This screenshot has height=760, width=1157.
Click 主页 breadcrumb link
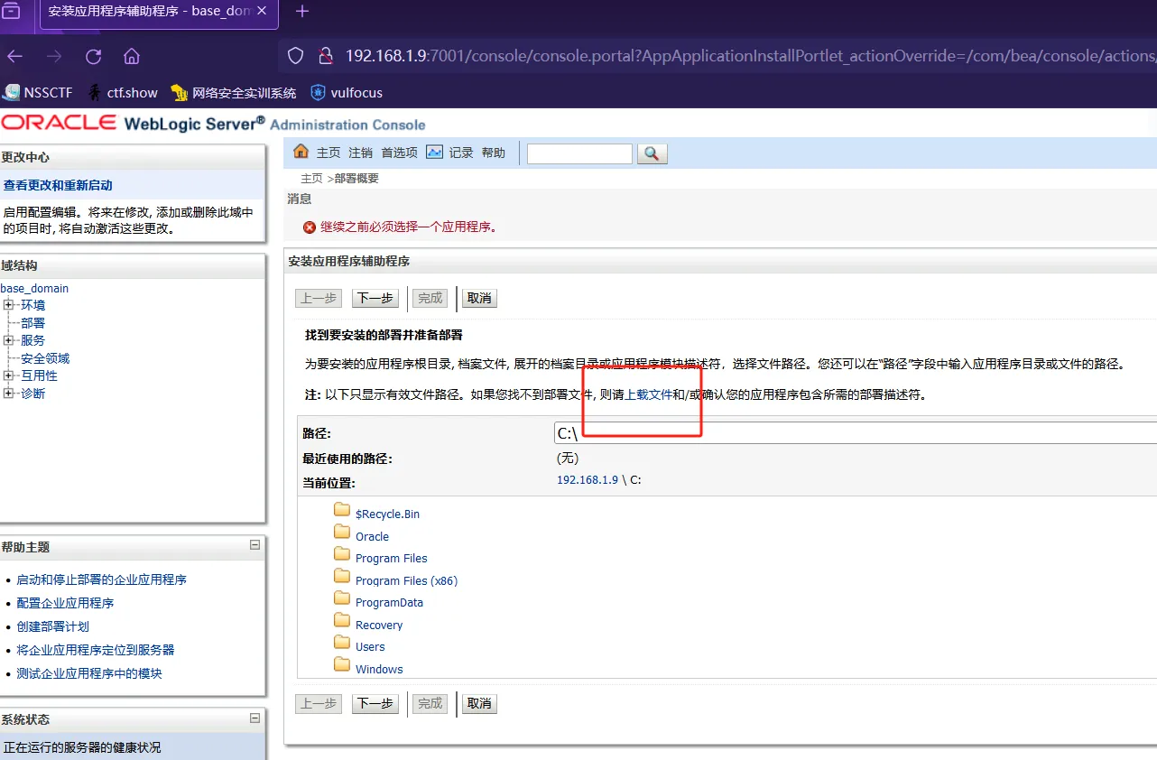tap(311, 179)
